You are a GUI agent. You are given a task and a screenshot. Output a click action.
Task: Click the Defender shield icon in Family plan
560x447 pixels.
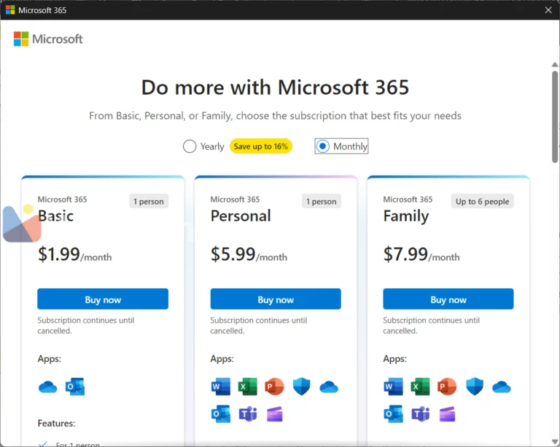tap(474, 387)
